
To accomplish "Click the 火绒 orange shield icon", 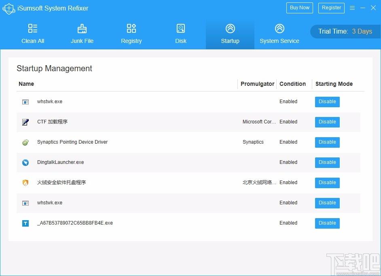I will click(x=25, y=183).
